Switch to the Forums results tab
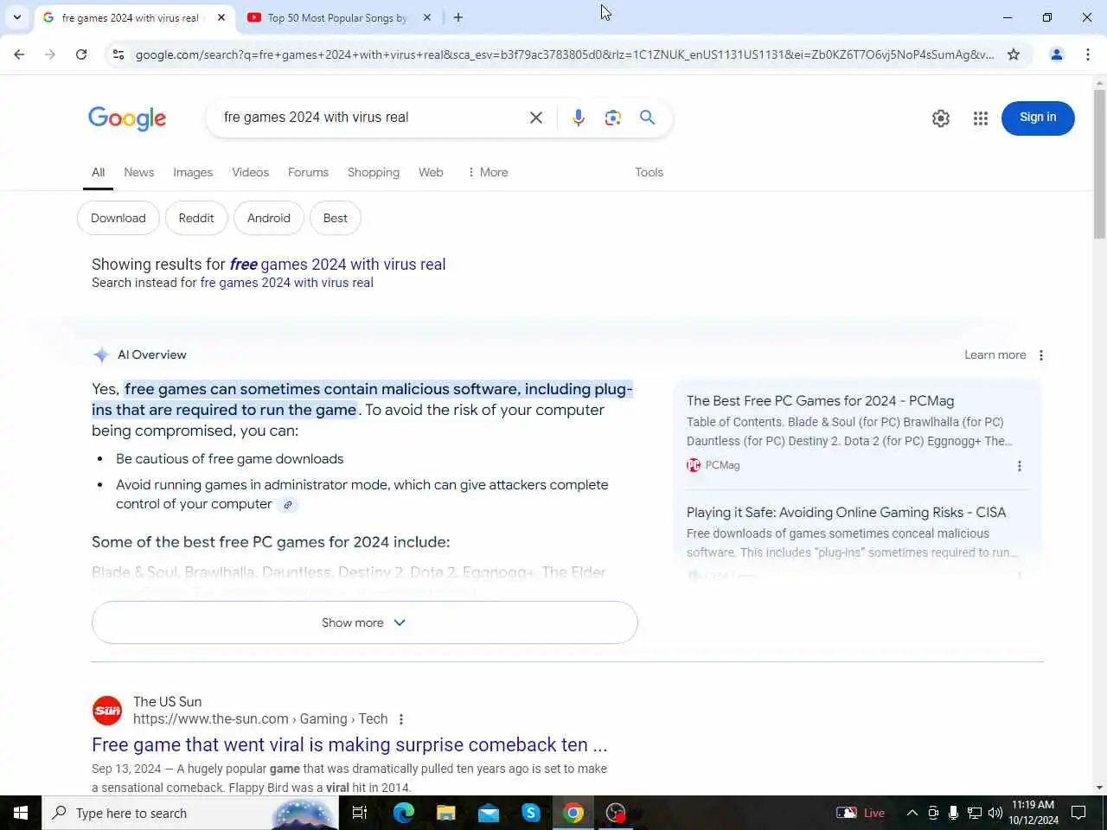The height and width of the screenshot is (830, 1107). pos(309,173)
